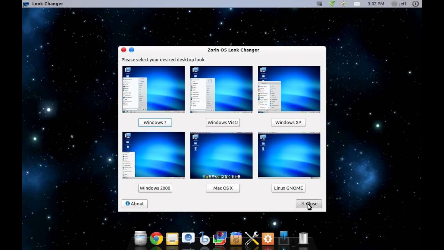444x250 pixels.
Task: Open the file manager in the dock
Action: [140, 238]
